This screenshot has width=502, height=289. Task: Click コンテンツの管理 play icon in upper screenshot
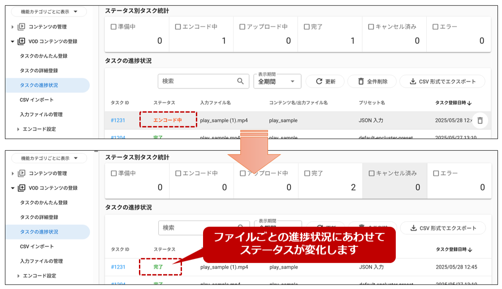point(21,26)
